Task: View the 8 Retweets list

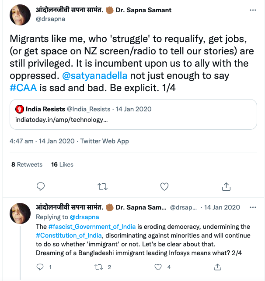Action: coord(27,164)
